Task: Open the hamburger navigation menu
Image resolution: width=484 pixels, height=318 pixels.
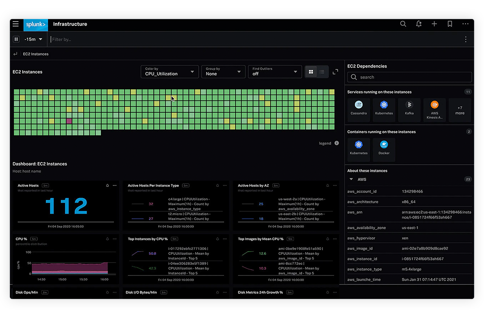Action: tap(16, 24)
